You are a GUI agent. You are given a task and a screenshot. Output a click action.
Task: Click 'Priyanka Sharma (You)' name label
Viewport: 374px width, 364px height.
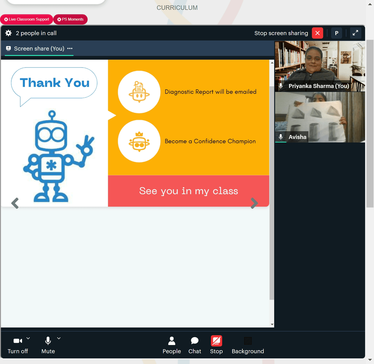coord(319,86)
